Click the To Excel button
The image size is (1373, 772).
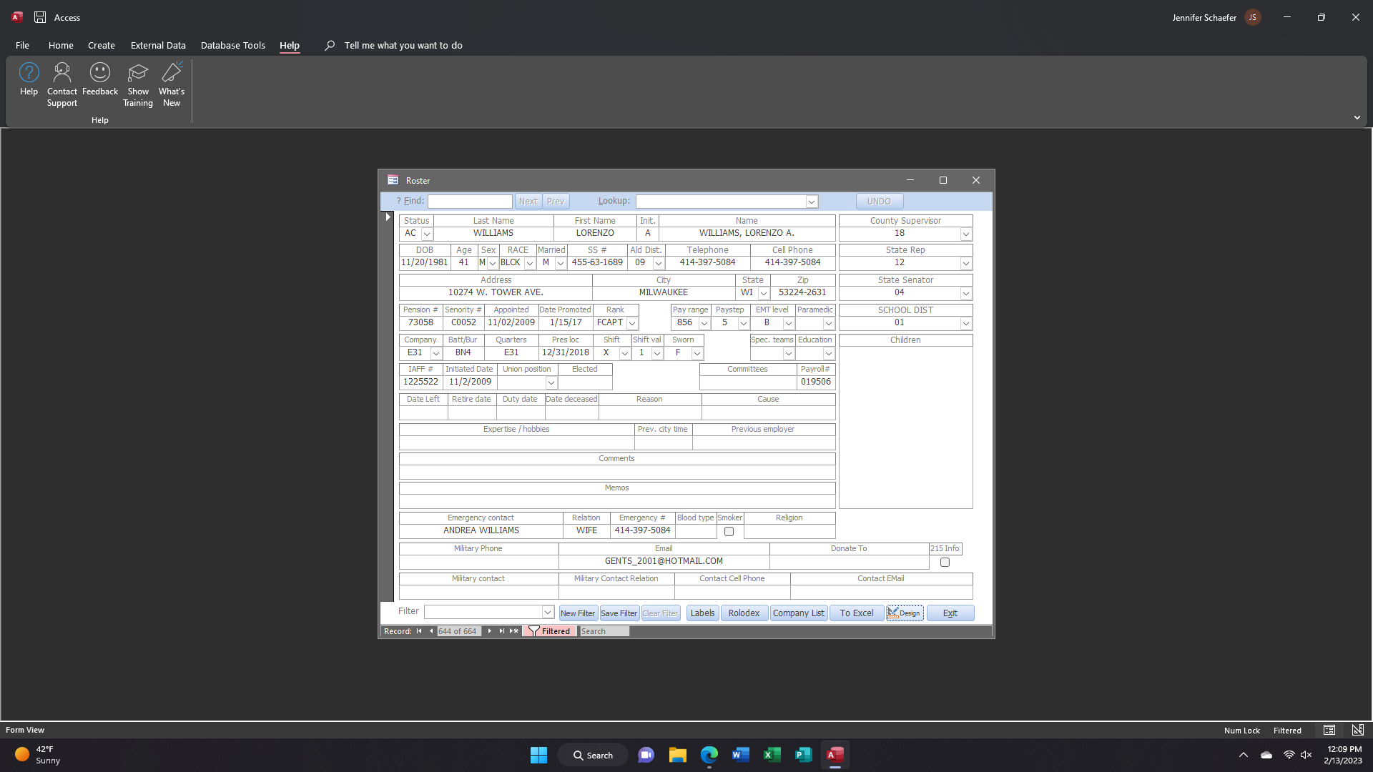856,613
